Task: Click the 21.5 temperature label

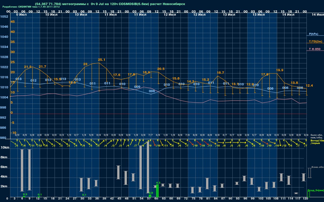Action: pyautogui.click(x=28, y=67)
